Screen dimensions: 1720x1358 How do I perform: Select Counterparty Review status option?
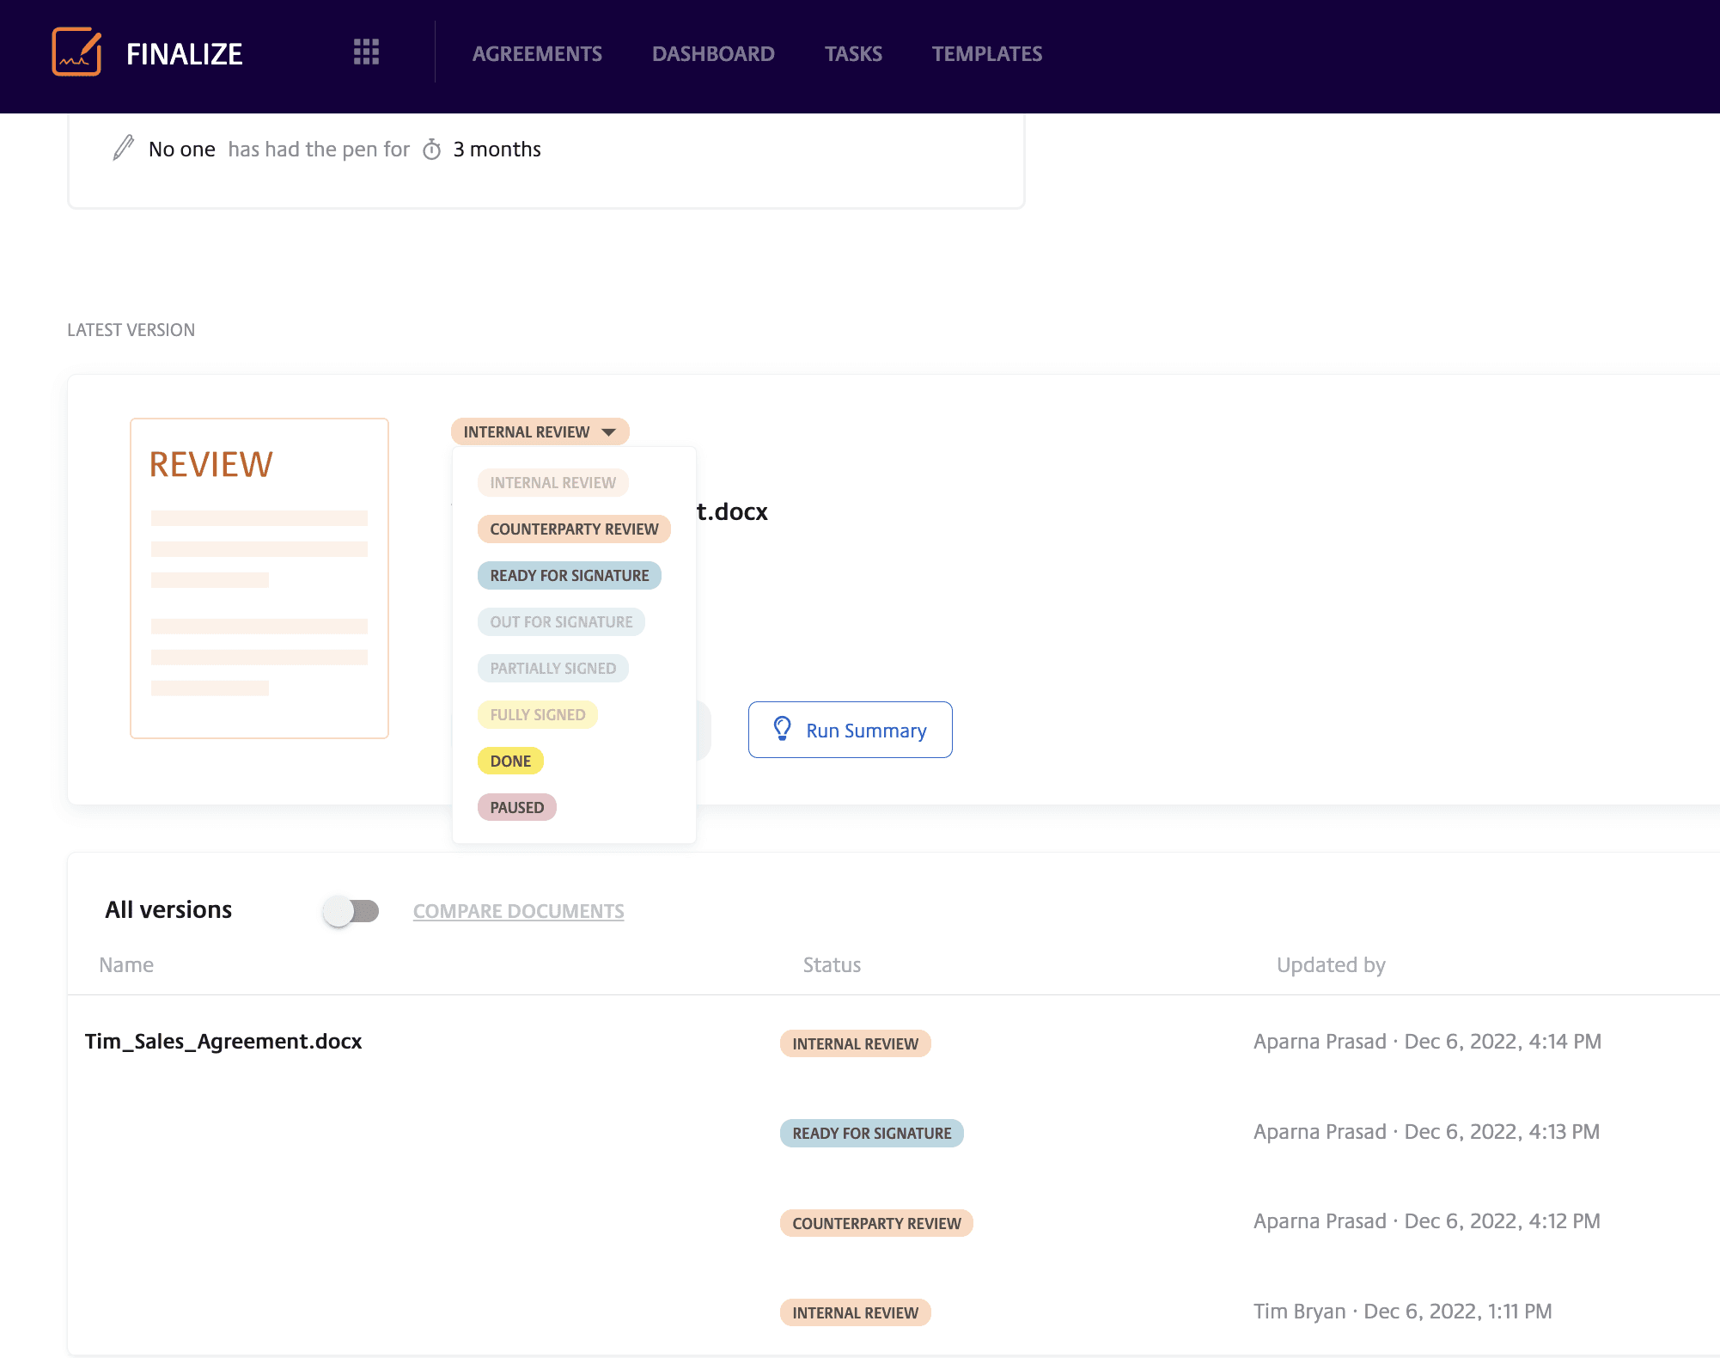(x=574, y=529)
